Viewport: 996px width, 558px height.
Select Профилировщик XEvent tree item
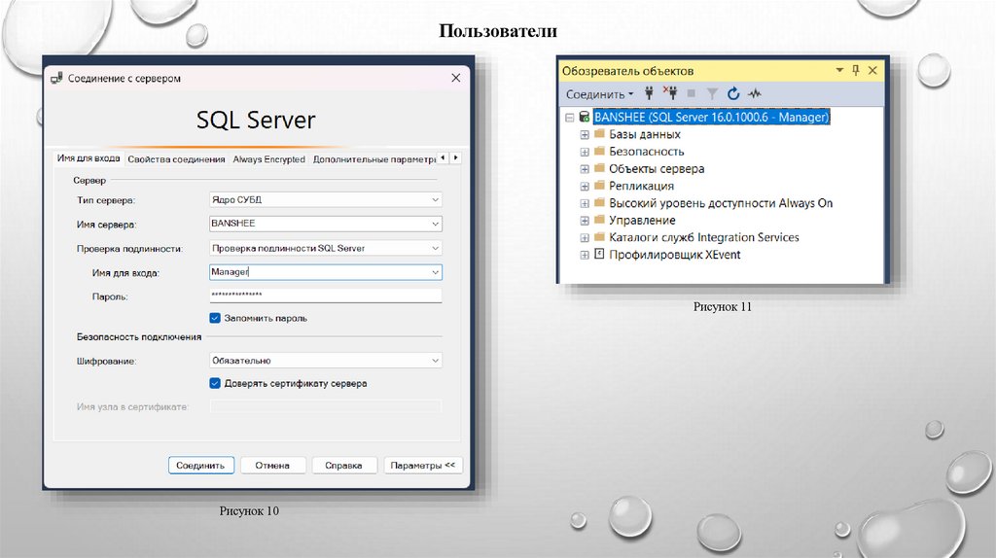tap(675, 254)
